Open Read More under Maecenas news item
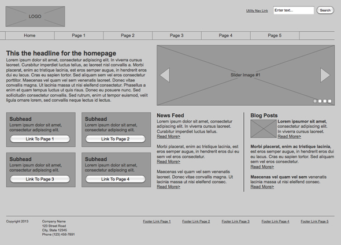 click(169, 187)
